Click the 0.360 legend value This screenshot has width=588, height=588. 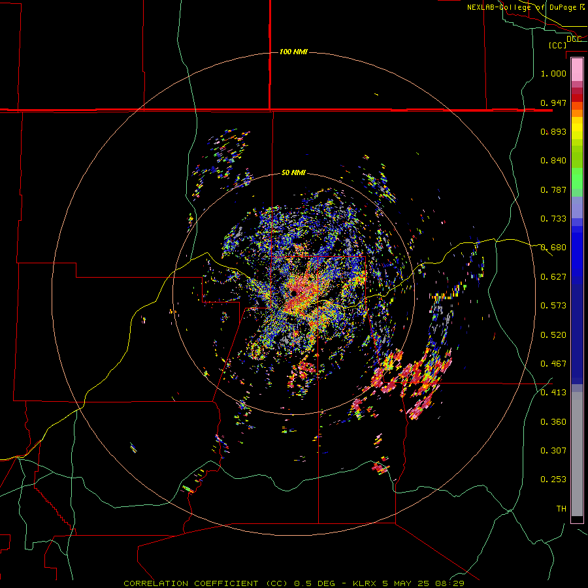point(553,422)
